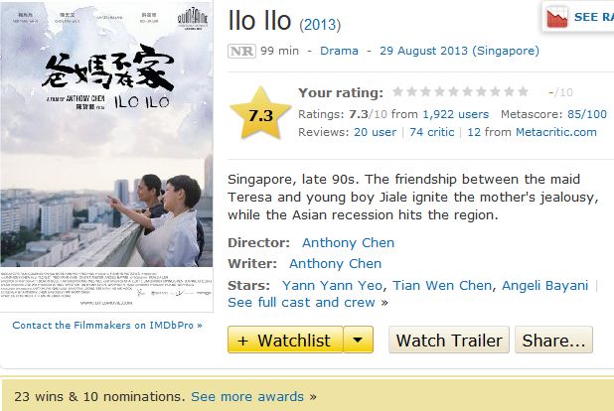The width and height of the screenshot is (614, 411).
Task: Watch the trailer for Ilo Ilo
Action: coord(448,341)
